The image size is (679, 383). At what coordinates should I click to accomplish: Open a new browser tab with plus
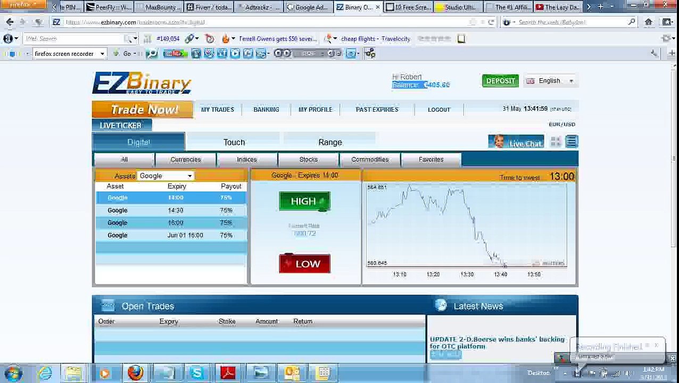click(600, 7)
